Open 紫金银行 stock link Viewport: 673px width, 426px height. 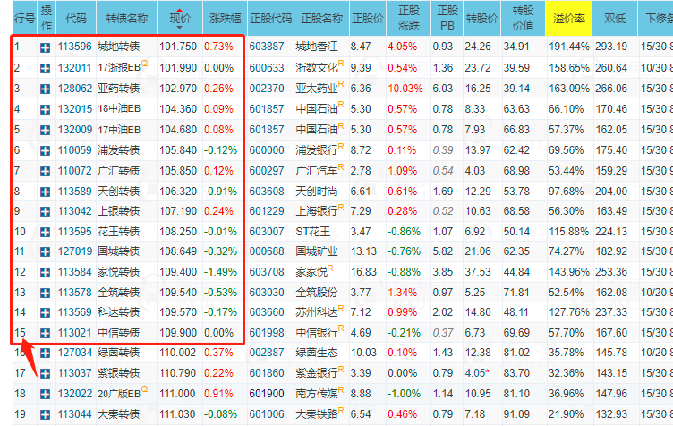(317, 373)
